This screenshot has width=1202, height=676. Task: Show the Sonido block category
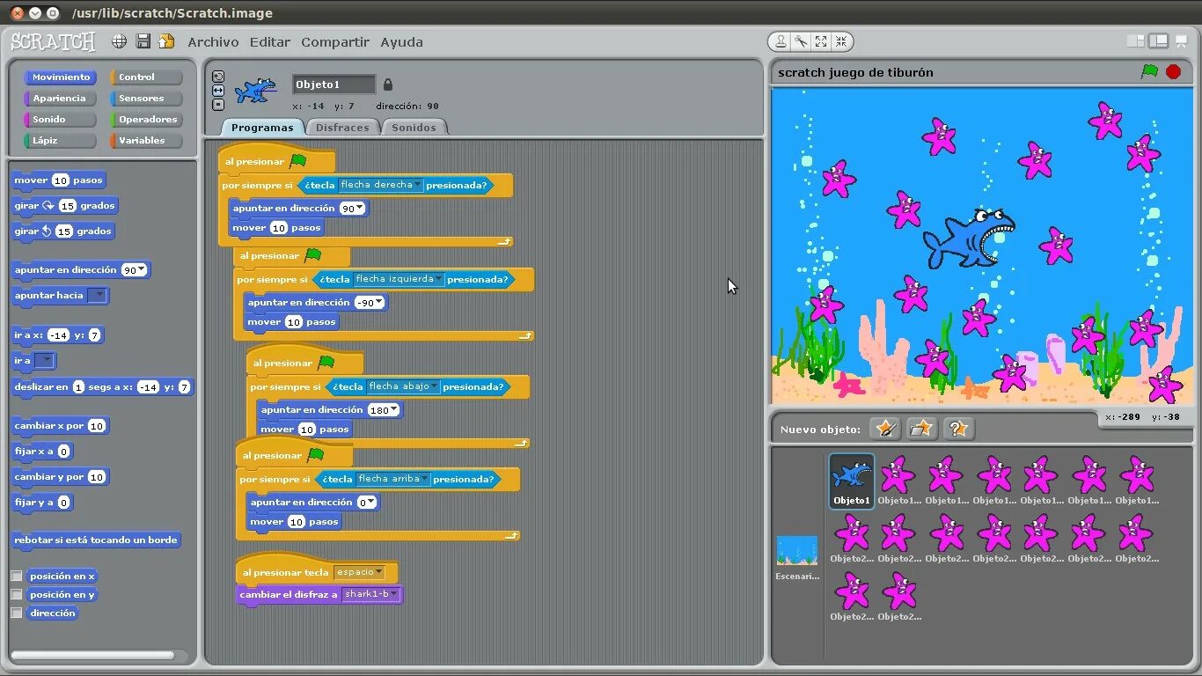(x=60, y=120)
